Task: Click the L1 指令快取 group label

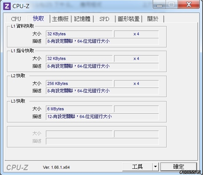Action: (x=22, y=51)
